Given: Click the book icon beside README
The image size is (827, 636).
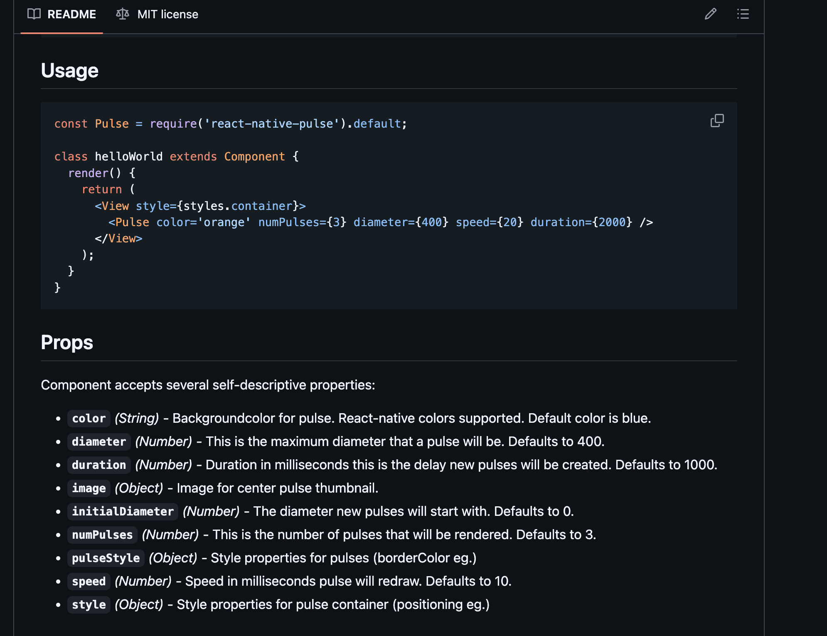Looking at the screenshot, I should (34, 14).
